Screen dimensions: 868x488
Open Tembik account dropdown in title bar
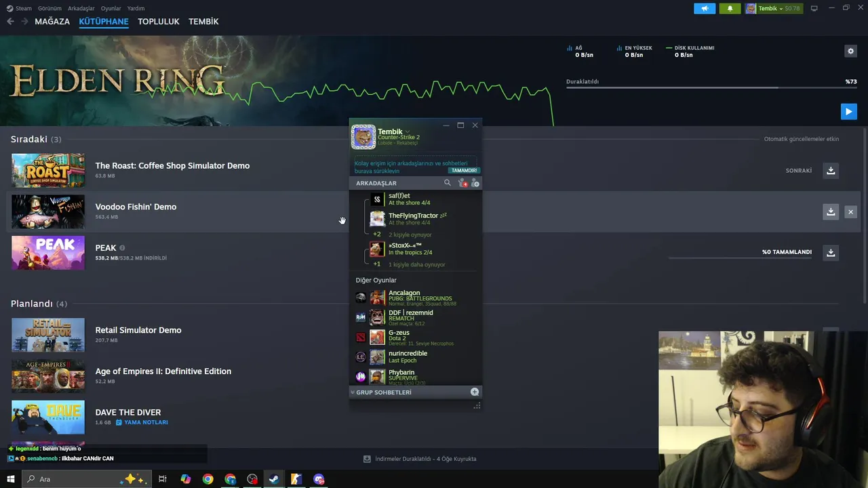[773, 8]
